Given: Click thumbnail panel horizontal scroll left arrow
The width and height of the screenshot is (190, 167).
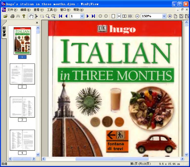Looking at the screenshot, I should [x=10, y=159].
